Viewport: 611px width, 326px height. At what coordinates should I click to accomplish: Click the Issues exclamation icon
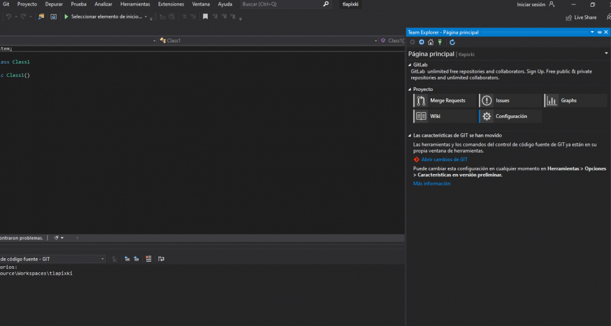pyautogui.click(x=487, y=101)
